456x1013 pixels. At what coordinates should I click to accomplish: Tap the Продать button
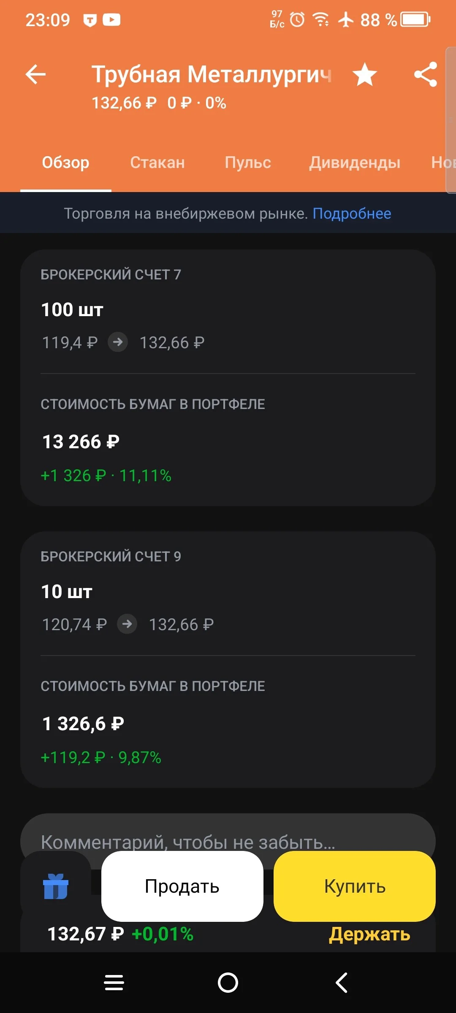click(x=182, y=886)
